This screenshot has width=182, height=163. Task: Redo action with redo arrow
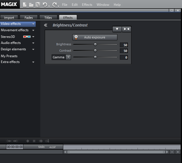click(55, 5)
